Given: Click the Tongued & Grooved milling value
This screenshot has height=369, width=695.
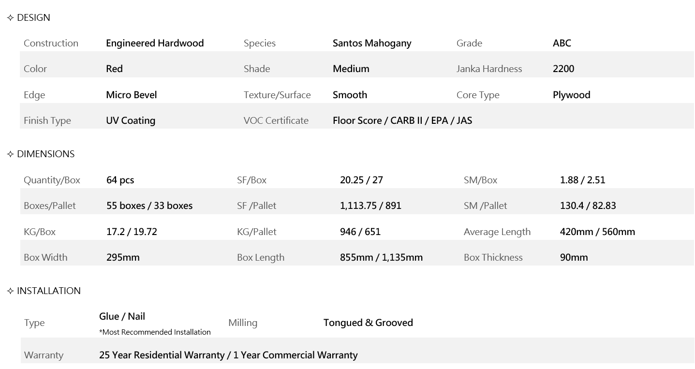Looking at the screenshot, I should [x=368, y=323].
